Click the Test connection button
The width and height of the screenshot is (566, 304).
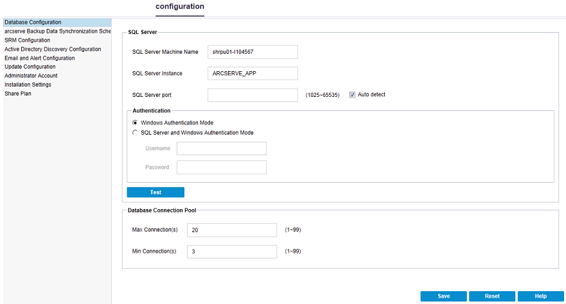155,192
